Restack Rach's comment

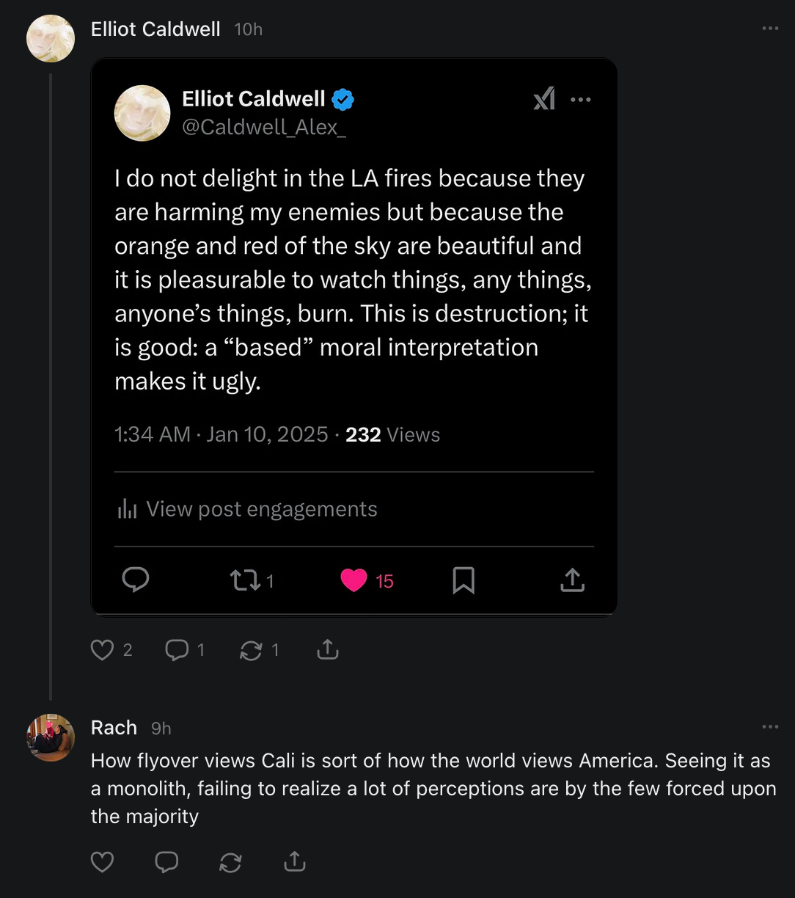(x=230, y=862)
